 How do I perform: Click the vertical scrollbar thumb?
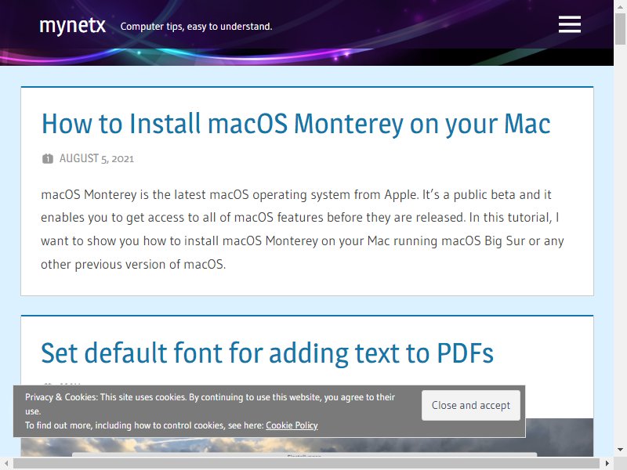tap(620, 29)
